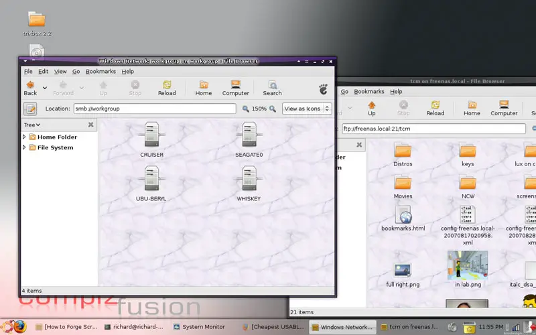
Task: Open Bookmarks menu in workgroup window
Action: (100, 72)
